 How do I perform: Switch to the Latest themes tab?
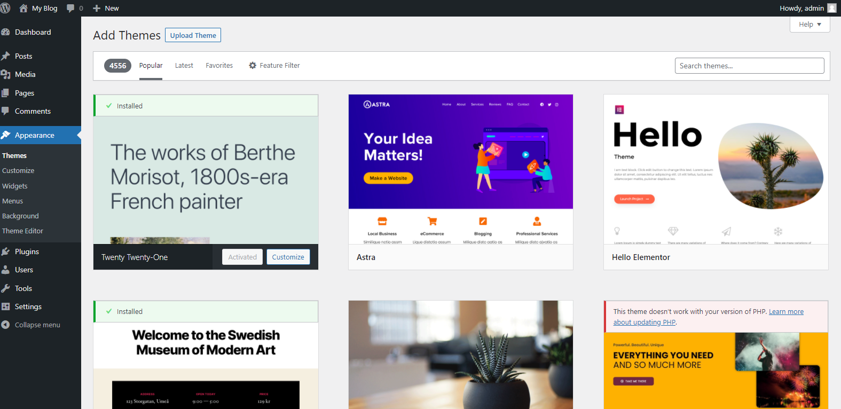coord(184,66)
